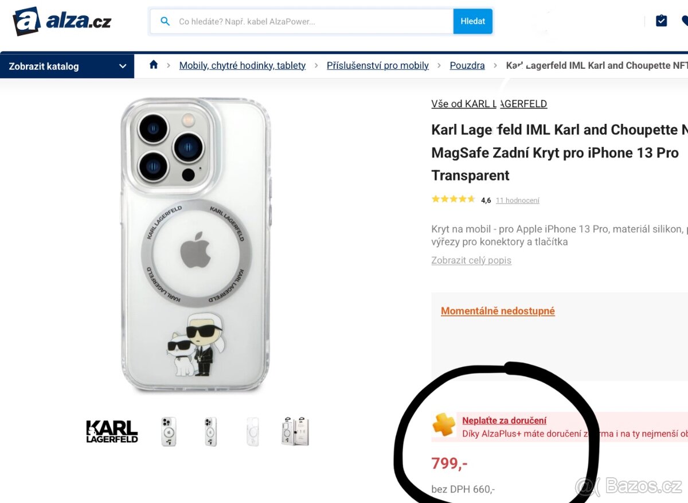Expand the Zobrazit katalog dropdown
The image size is (688, 503).
pos(67,66)
